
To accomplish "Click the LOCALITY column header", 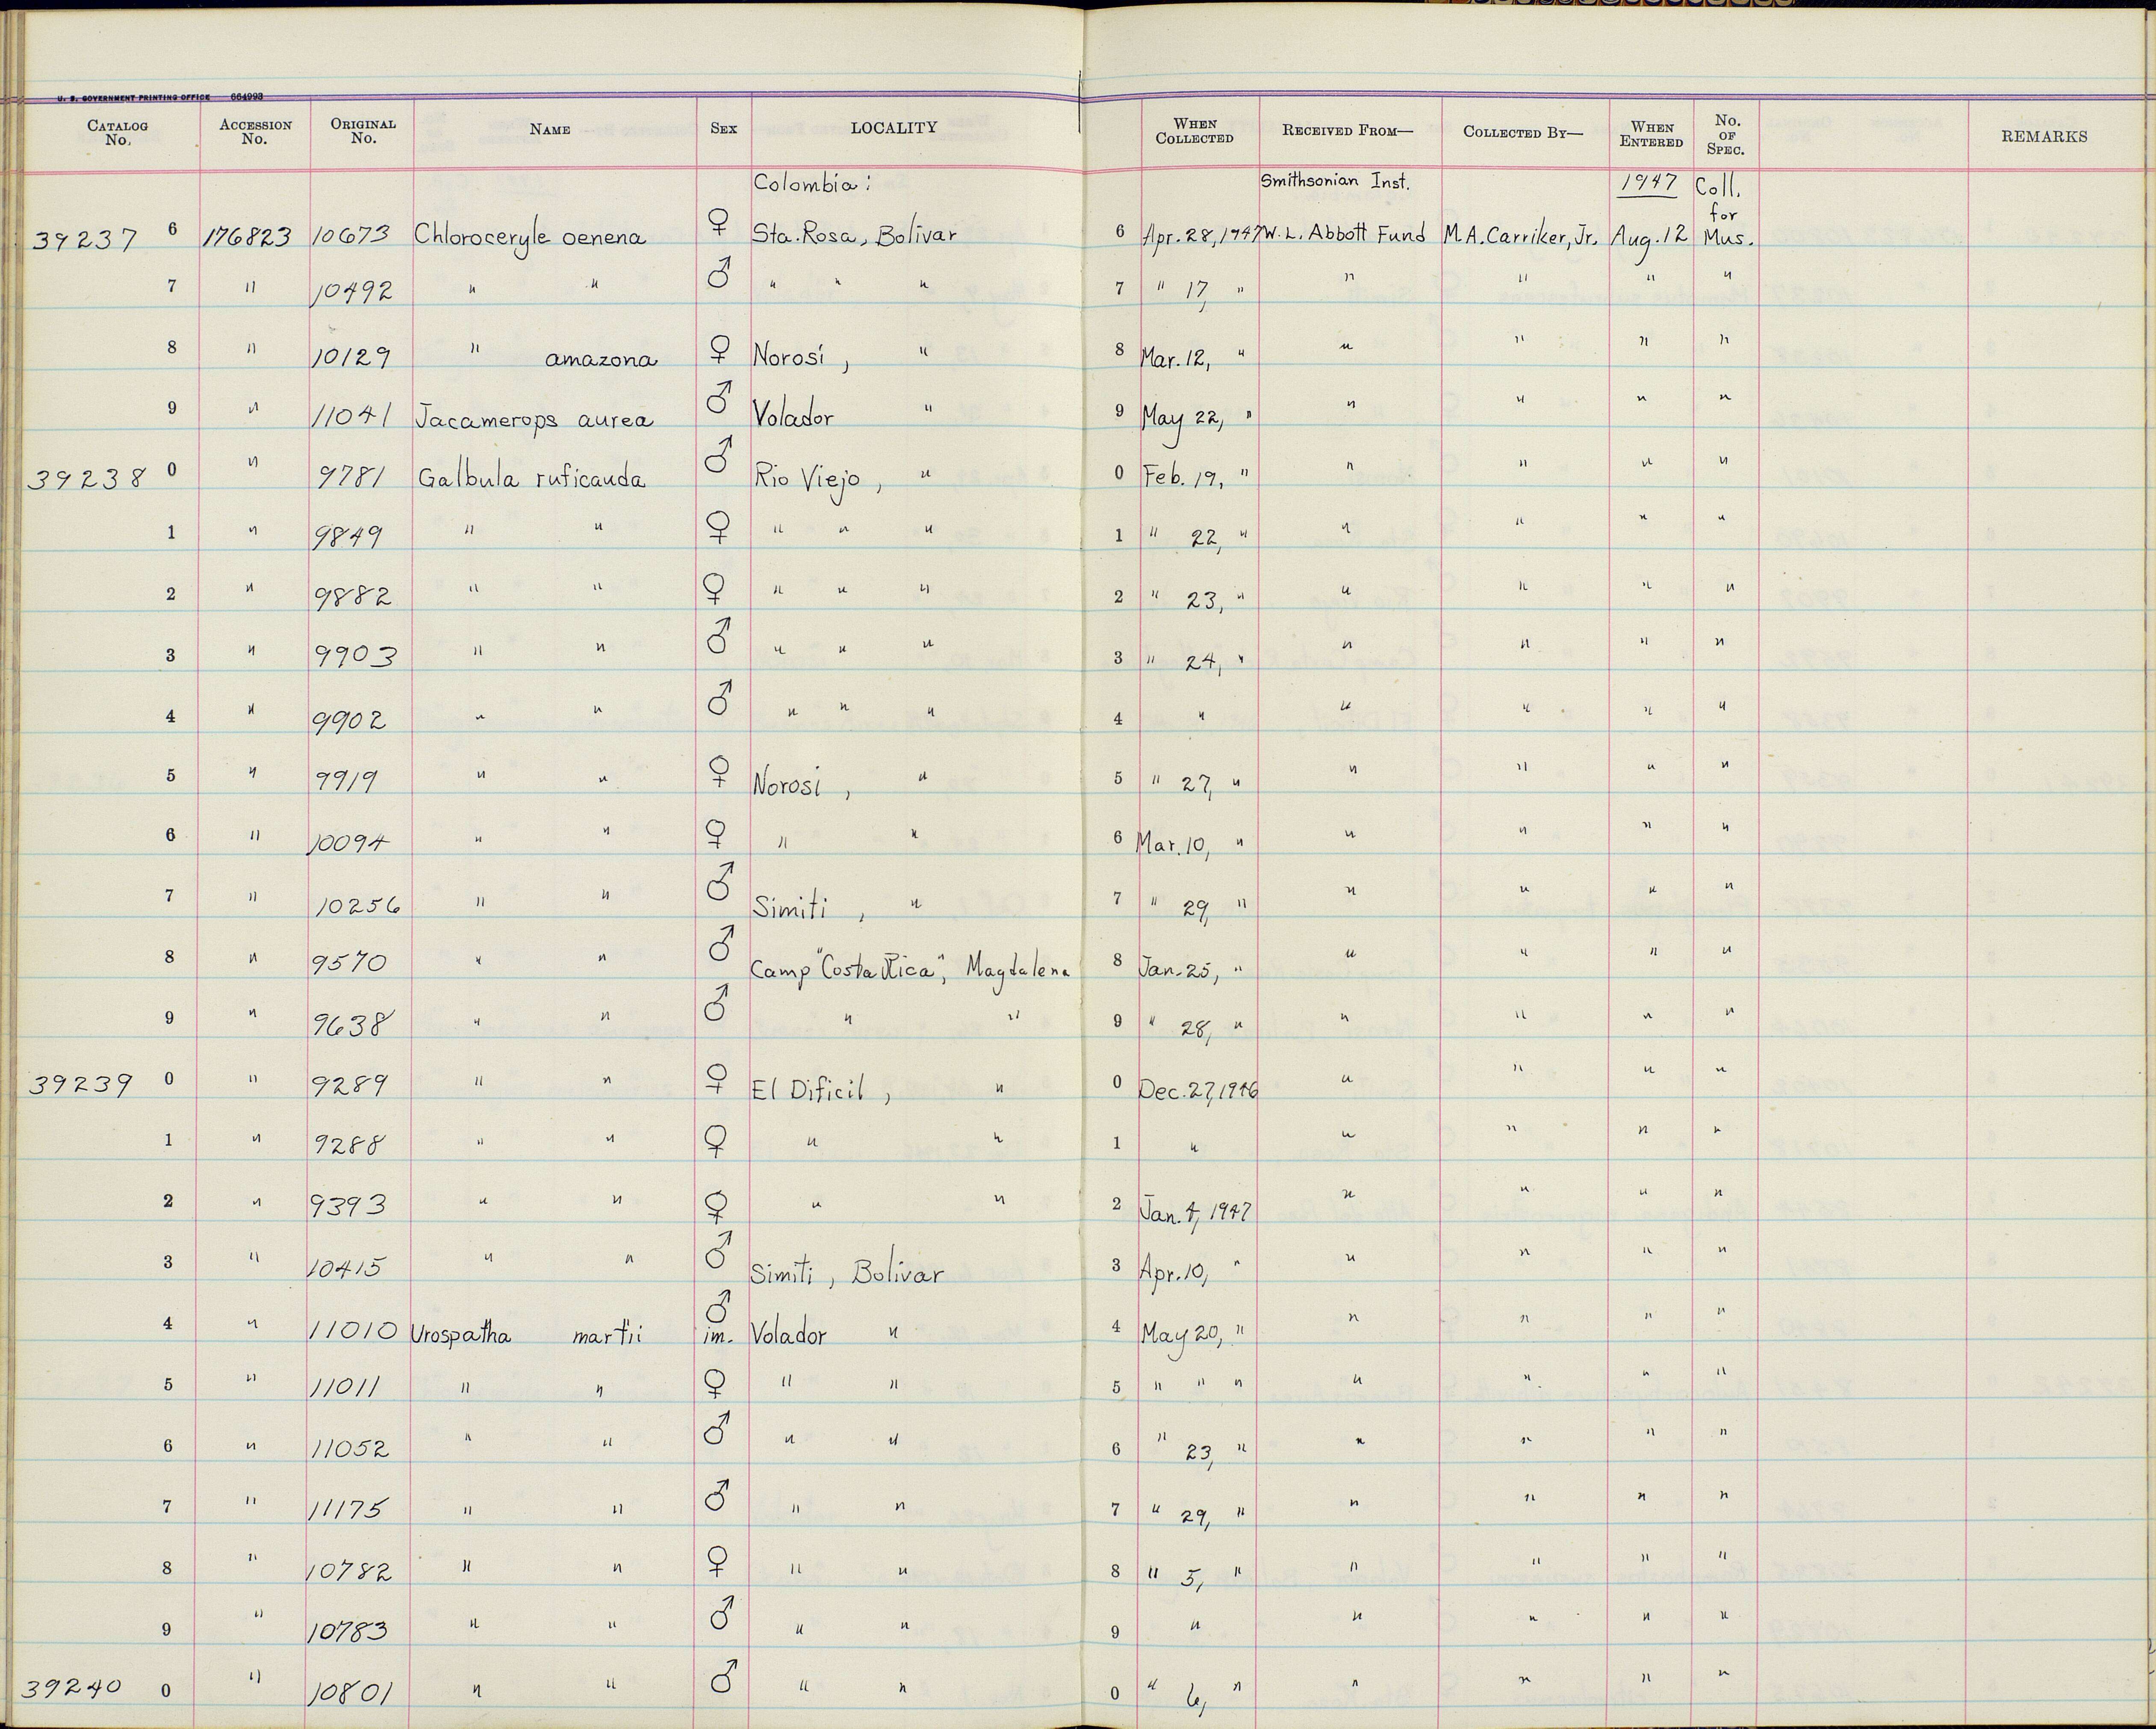I will (894, 127).
